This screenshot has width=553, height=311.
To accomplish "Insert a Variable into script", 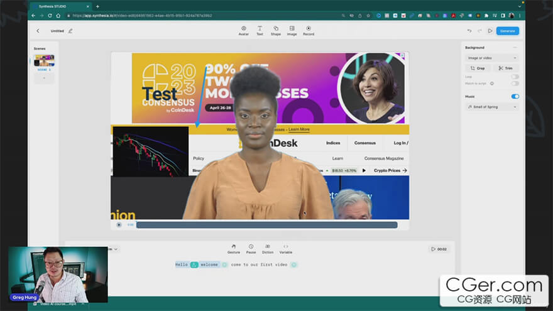I will (x=286, y=249).
